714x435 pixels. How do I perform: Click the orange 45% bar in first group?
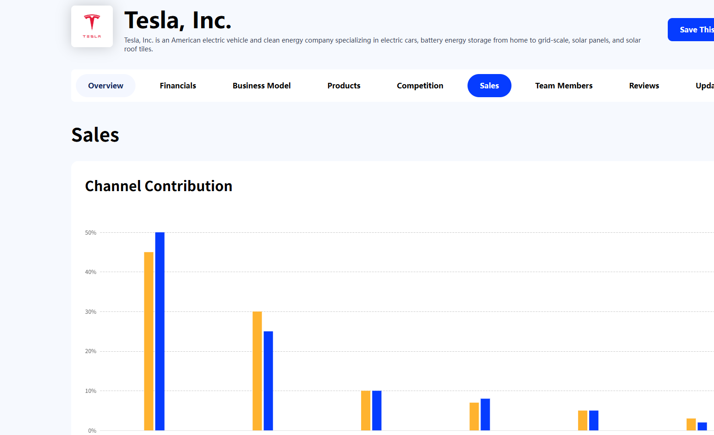[x=149, y=341]
